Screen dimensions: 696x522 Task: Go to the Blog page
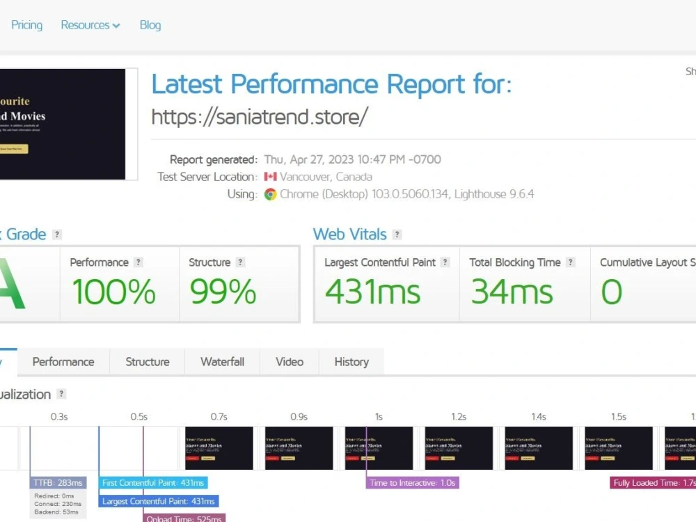(150, 25)
